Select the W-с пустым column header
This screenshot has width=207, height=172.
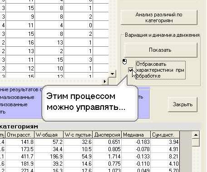tap(78, 135)
